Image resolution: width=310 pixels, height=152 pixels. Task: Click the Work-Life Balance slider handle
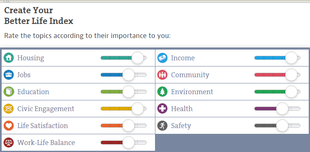[x=129, y=142]
